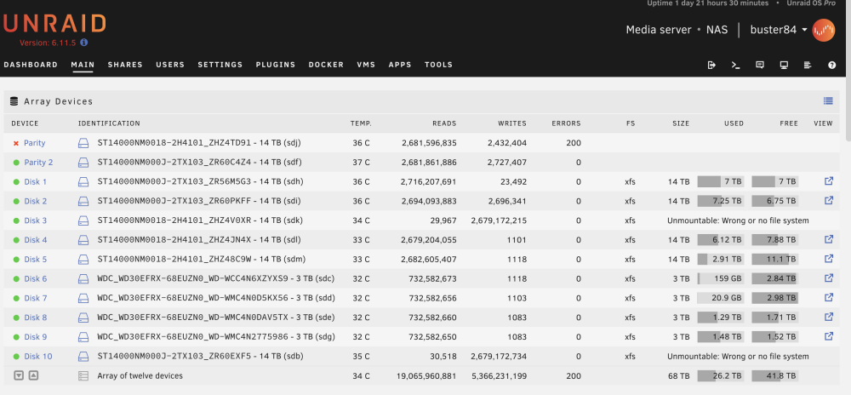Viewport: 851px width, 395px height.
Task: Browse Disk 7 via view icon
Action: coord(828,297)
